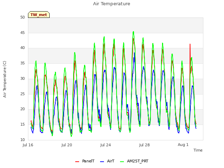Screen dimensions: 224x168
Task: Click the Jul 28 x-axis tick
Action: click(145, 145)
